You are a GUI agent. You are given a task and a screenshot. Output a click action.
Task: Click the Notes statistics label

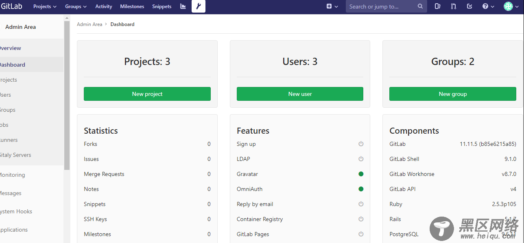click(91, 189)
